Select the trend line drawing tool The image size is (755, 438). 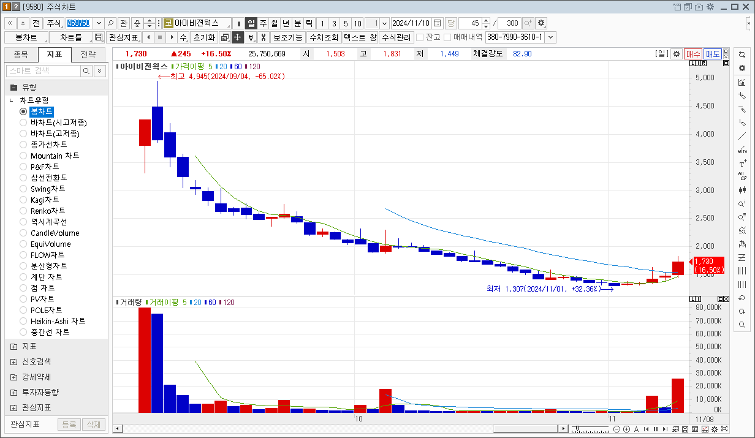[742, 137]
